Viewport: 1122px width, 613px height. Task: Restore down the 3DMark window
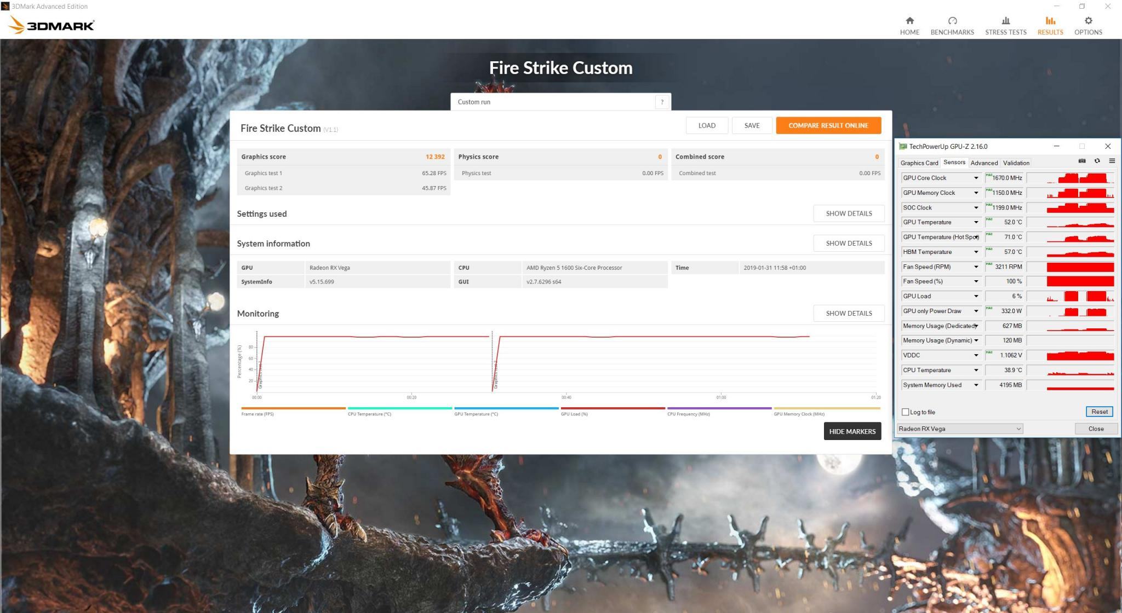1082,6
